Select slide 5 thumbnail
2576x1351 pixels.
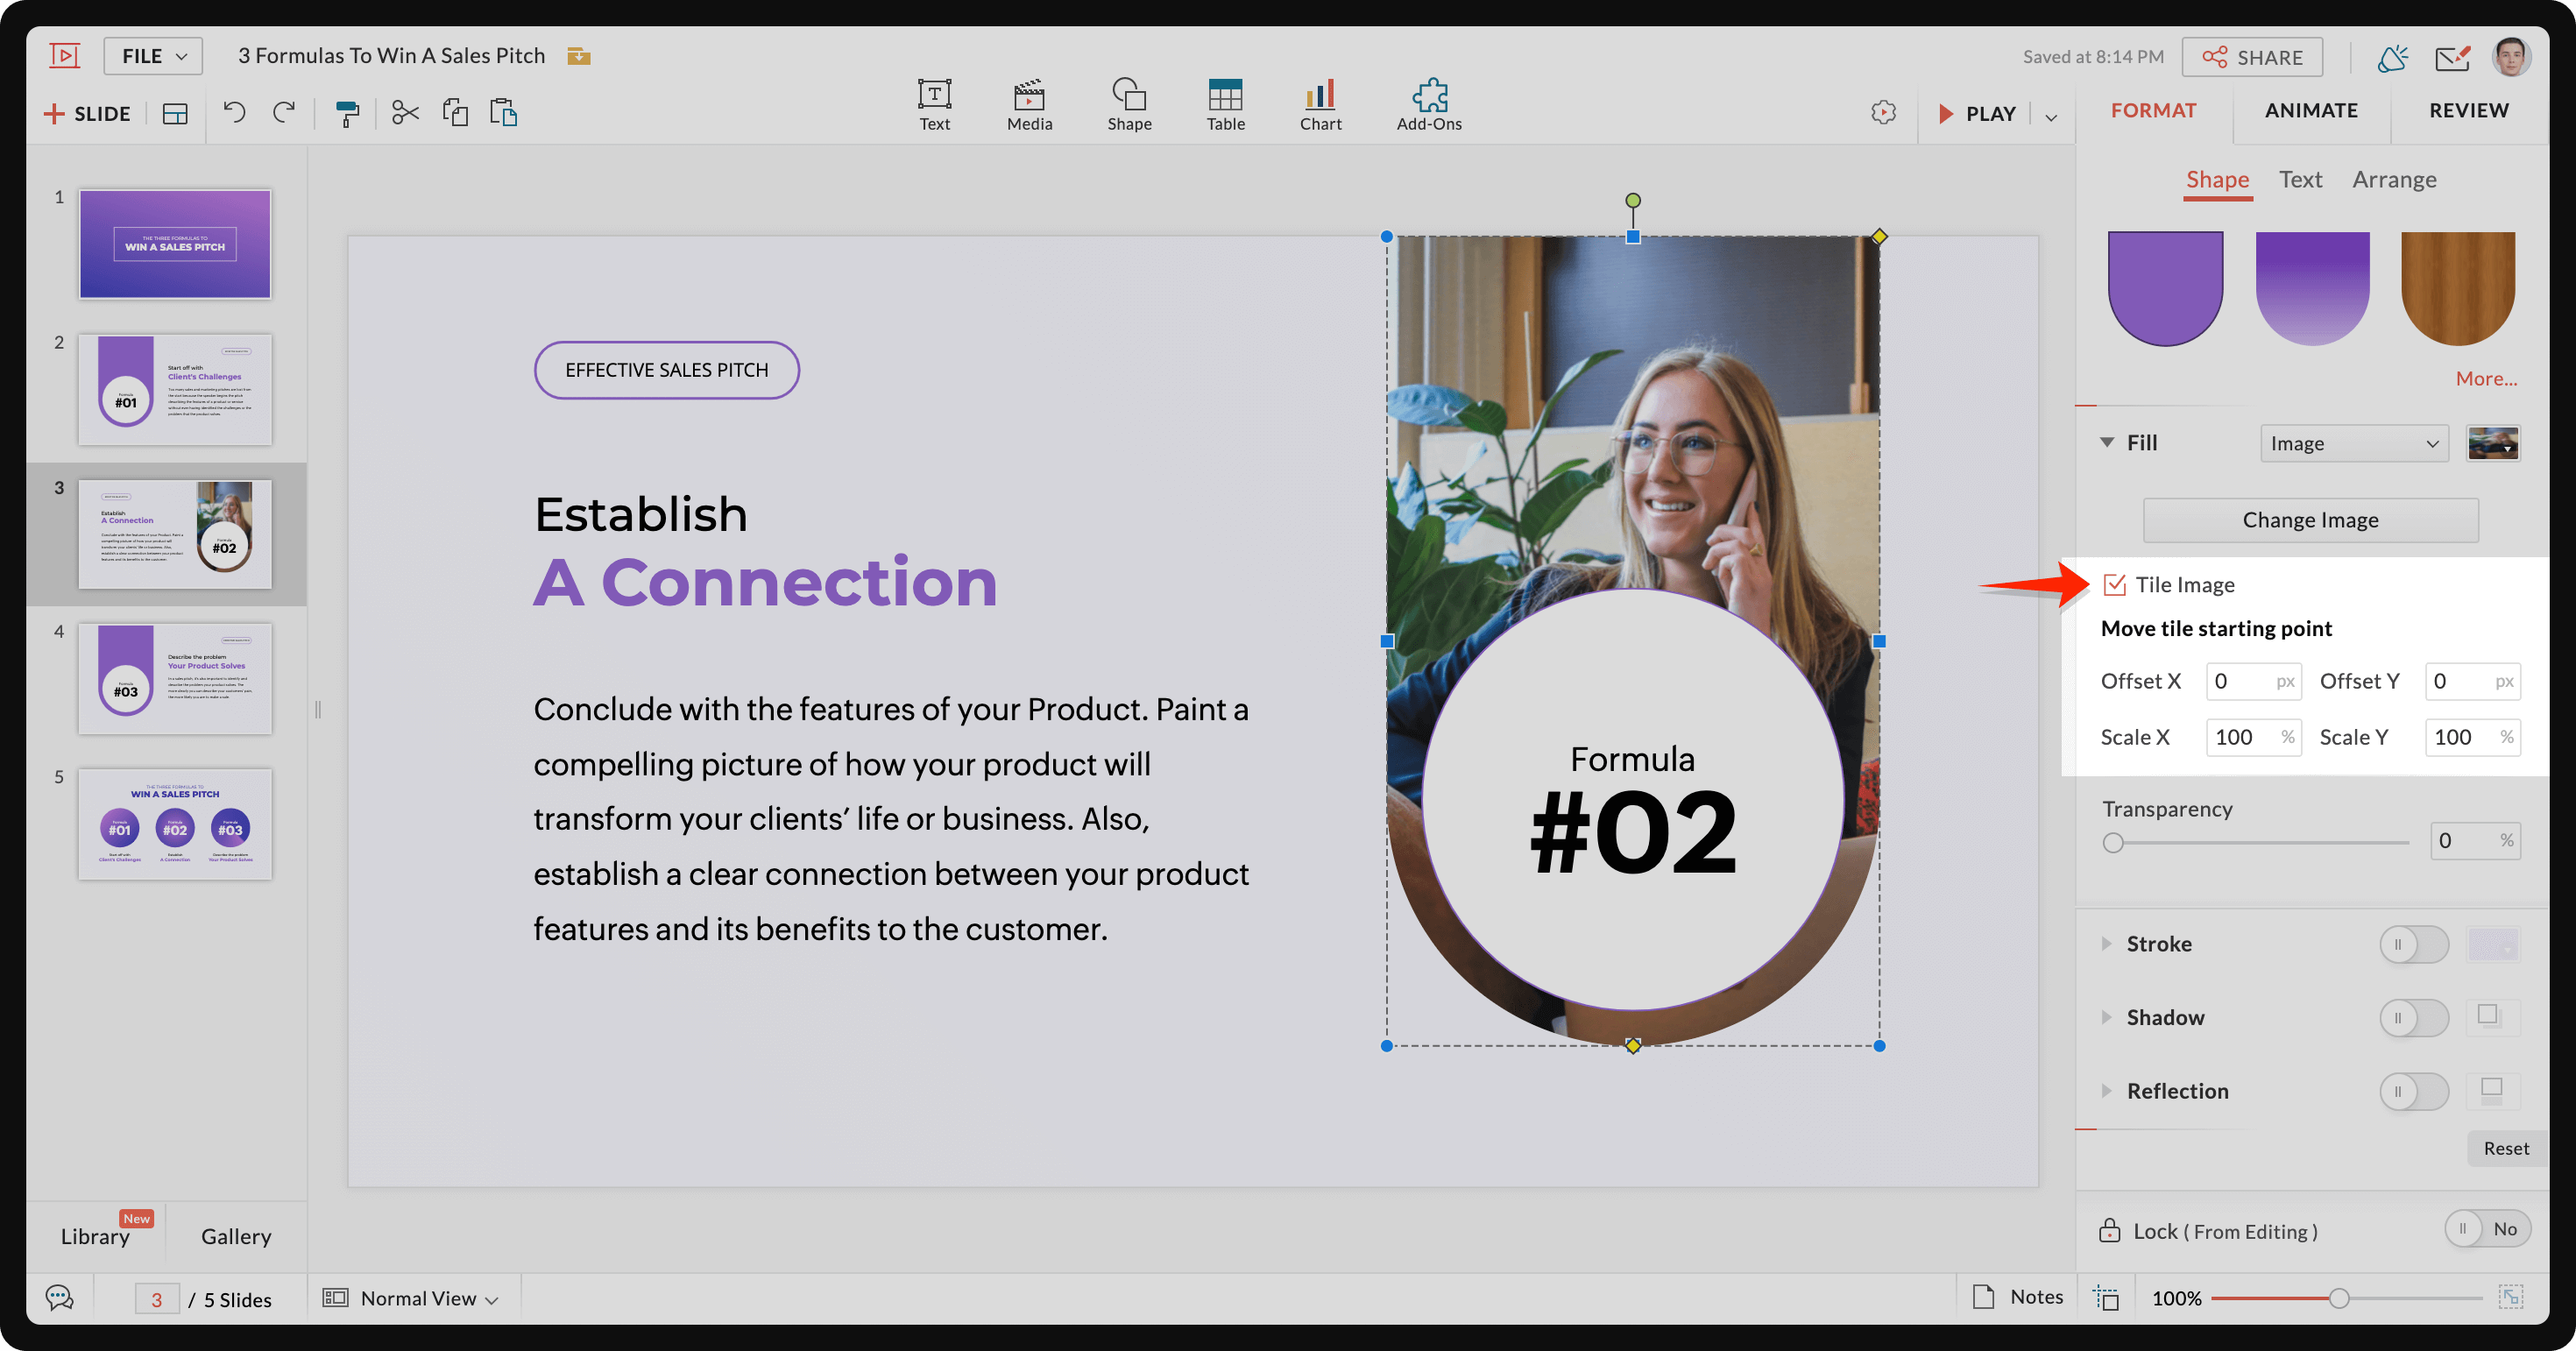point(175,824)
